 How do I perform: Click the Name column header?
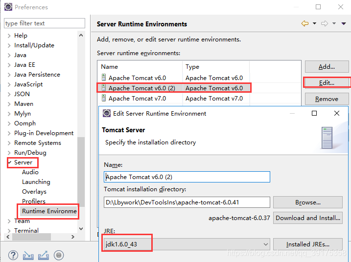tap(140, 66)
